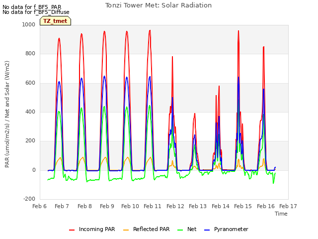Click the Feb 13 x-axis tick label
This screenshot has width=318, height=239.
pyautogui.click(x=198, y=206)
